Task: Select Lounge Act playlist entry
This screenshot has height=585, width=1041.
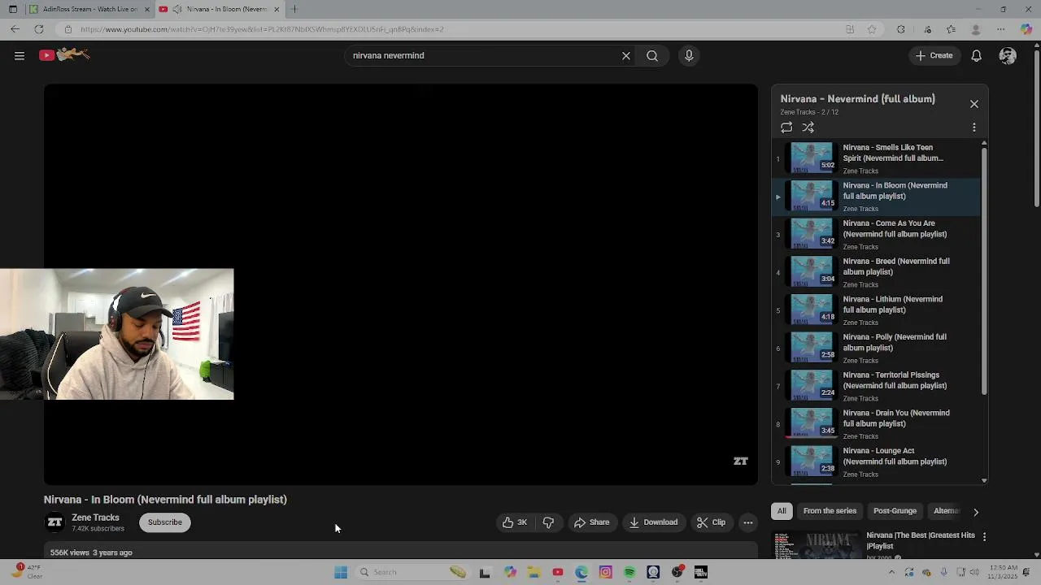Action: pos(876,461)
